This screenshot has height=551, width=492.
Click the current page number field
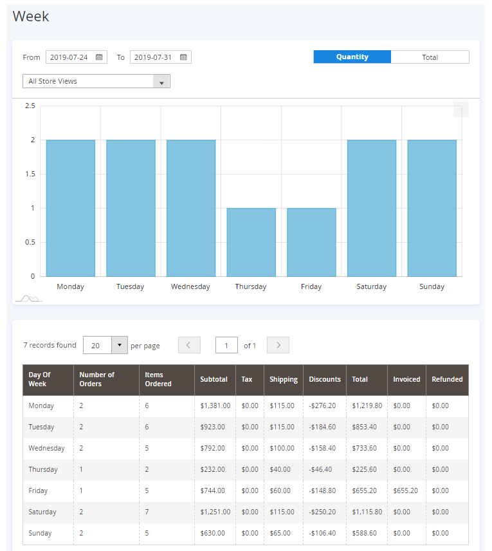coord(226,345)
